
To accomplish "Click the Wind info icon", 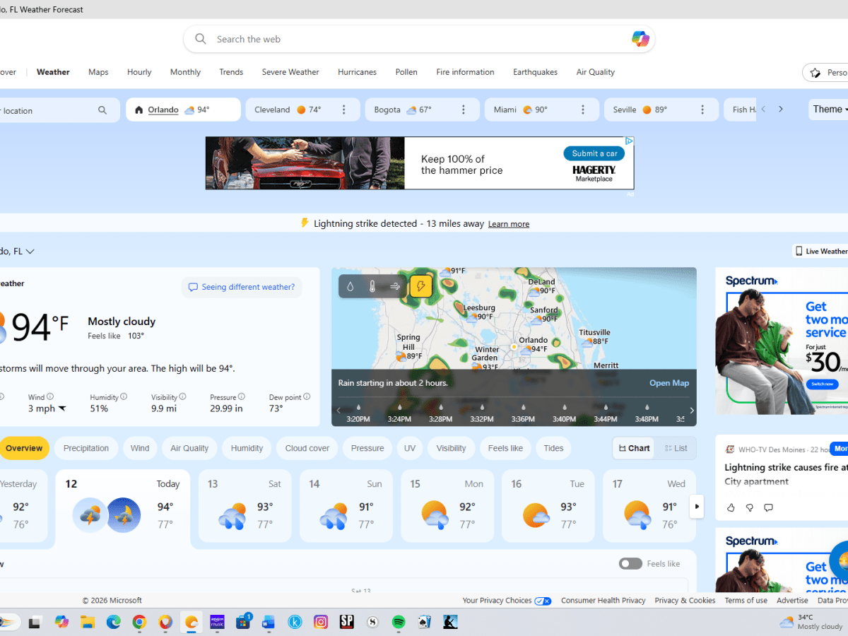I will coord(50,397).
